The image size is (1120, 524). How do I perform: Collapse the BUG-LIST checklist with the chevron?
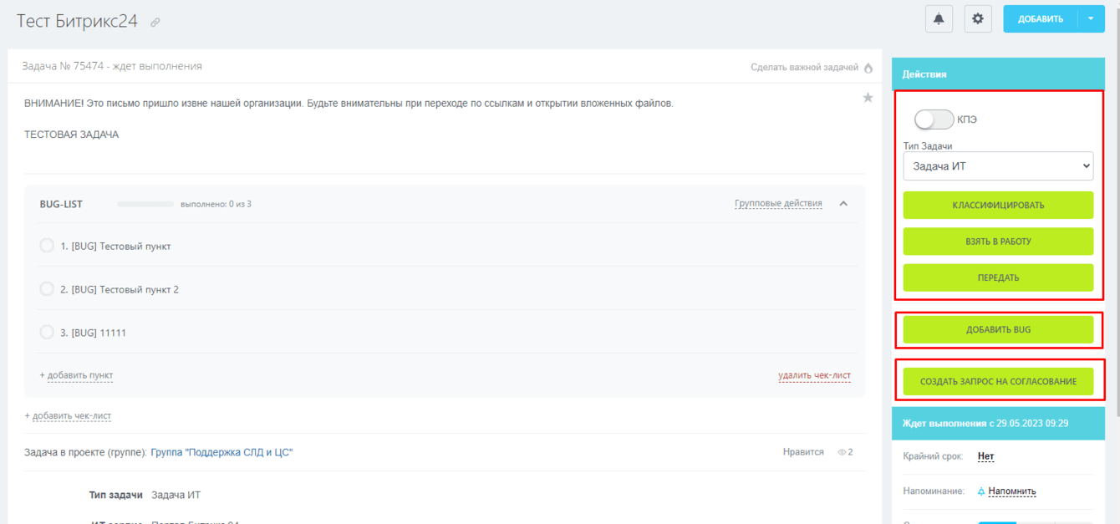pos(843,204)
